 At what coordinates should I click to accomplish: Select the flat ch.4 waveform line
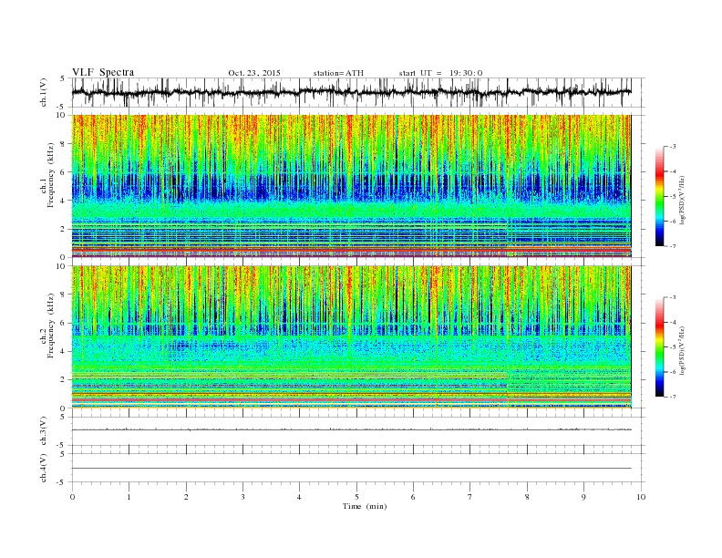click(351, 469)
